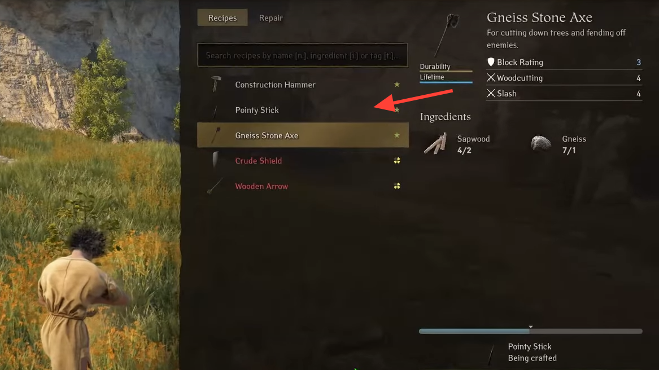This screenshot has width=659, height=370.
Task: Click the Crude Shield recipe icon
Action: [215, 160]
